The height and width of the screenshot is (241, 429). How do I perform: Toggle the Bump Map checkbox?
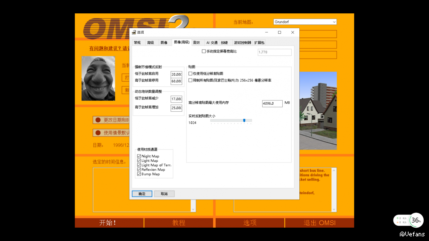pyautogui.click(x=139, y=174)
